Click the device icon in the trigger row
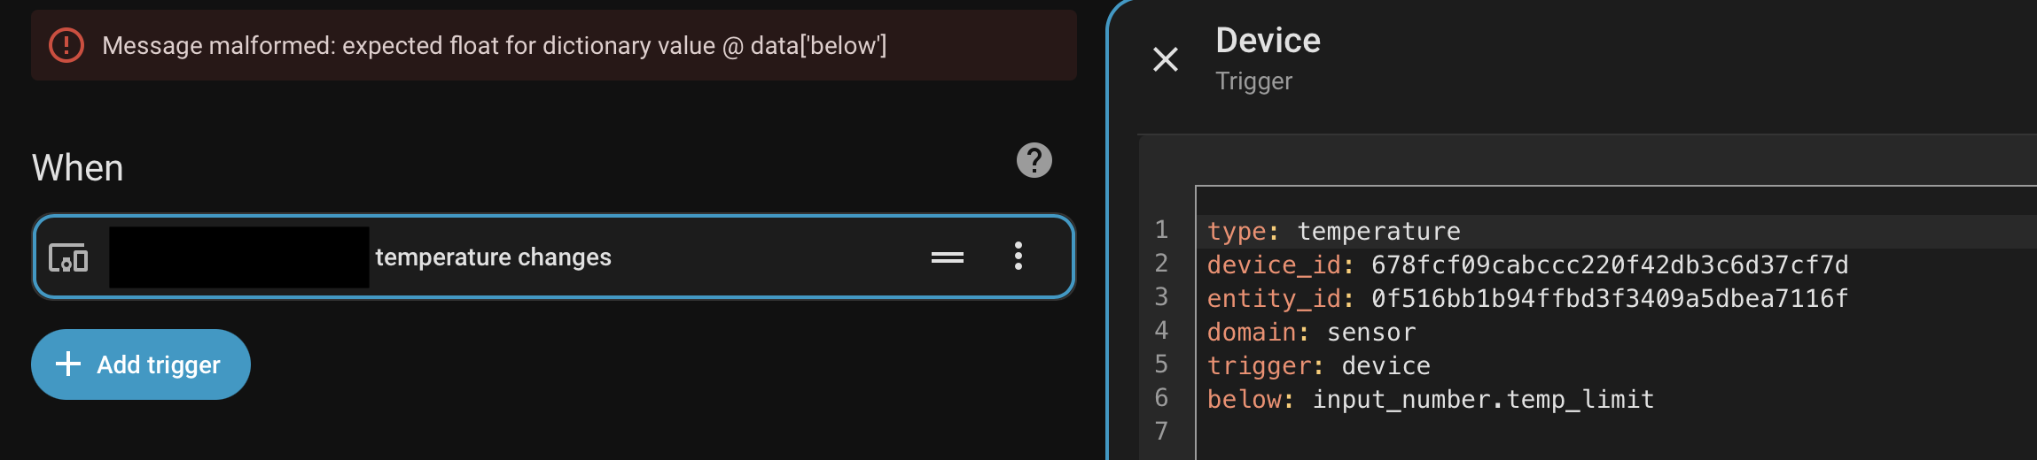The width and height of the screenshot is (2037, 460). [68, 257]
